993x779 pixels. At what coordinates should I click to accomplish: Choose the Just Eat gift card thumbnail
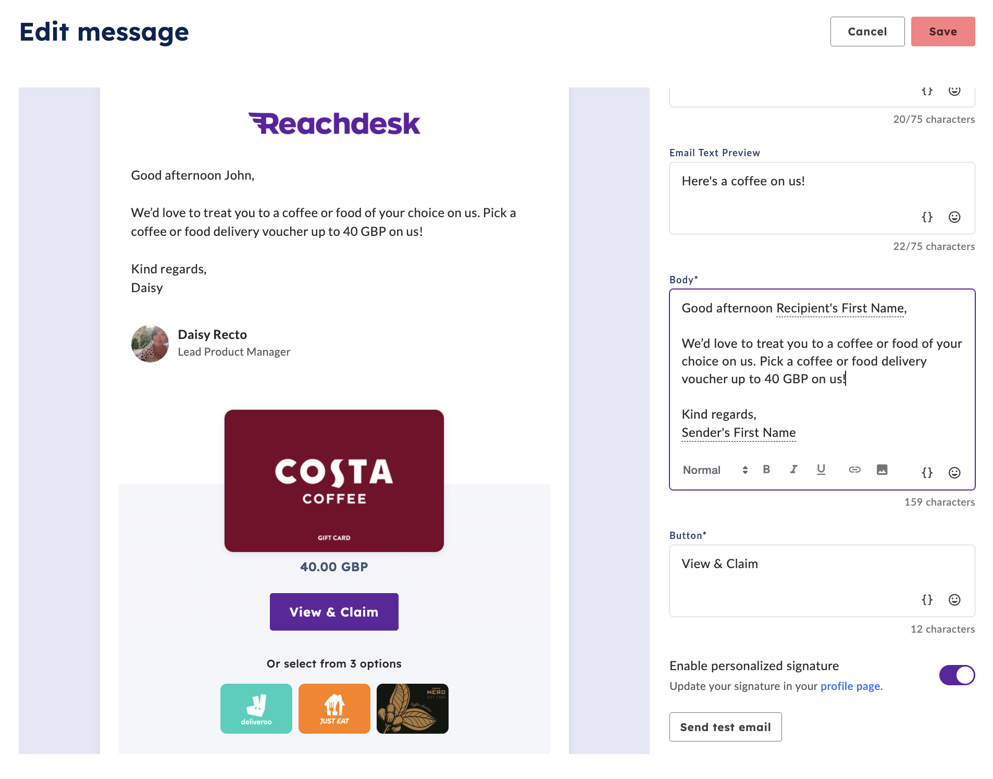[334, 709]
